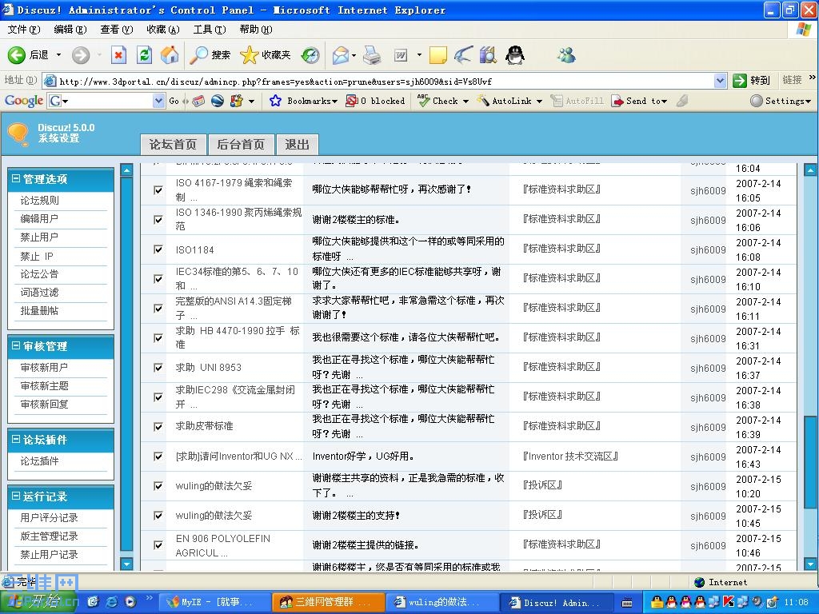Open Favorites (收藏夹) star button
This screenshot has width=819, height=614.
pos(265,55)
